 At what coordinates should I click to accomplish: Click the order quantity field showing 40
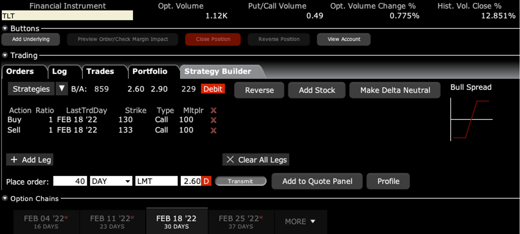(70, 181)
